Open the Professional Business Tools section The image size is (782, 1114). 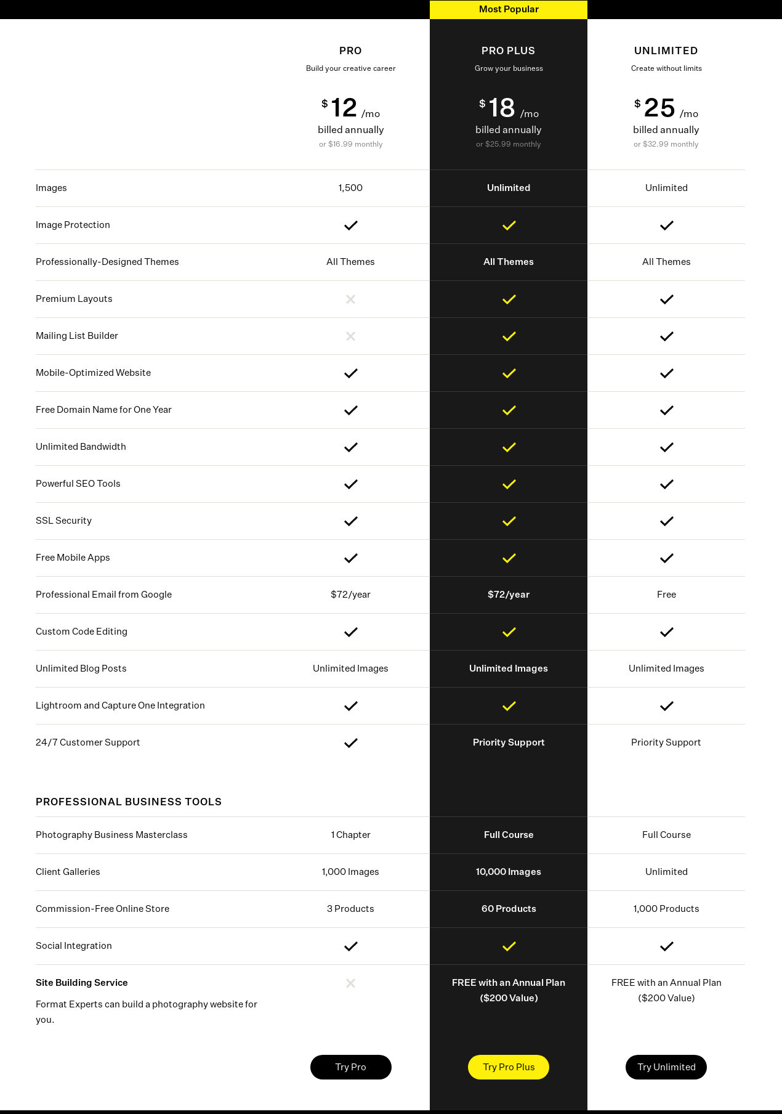pos(129,802)
